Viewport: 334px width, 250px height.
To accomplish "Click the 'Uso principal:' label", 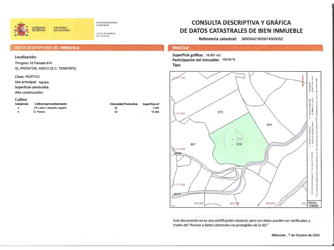I will coord(26,82).
